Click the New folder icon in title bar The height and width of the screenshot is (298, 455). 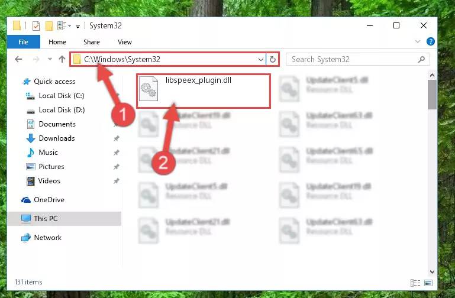click(49, 26)
